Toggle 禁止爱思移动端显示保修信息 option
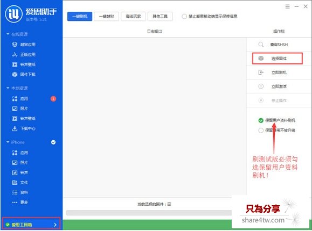Screen dimensions: 312x231 coord(184,16)
